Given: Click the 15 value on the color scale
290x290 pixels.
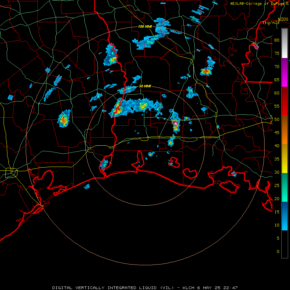Looking at the screenshot, I should click(277, 212).
